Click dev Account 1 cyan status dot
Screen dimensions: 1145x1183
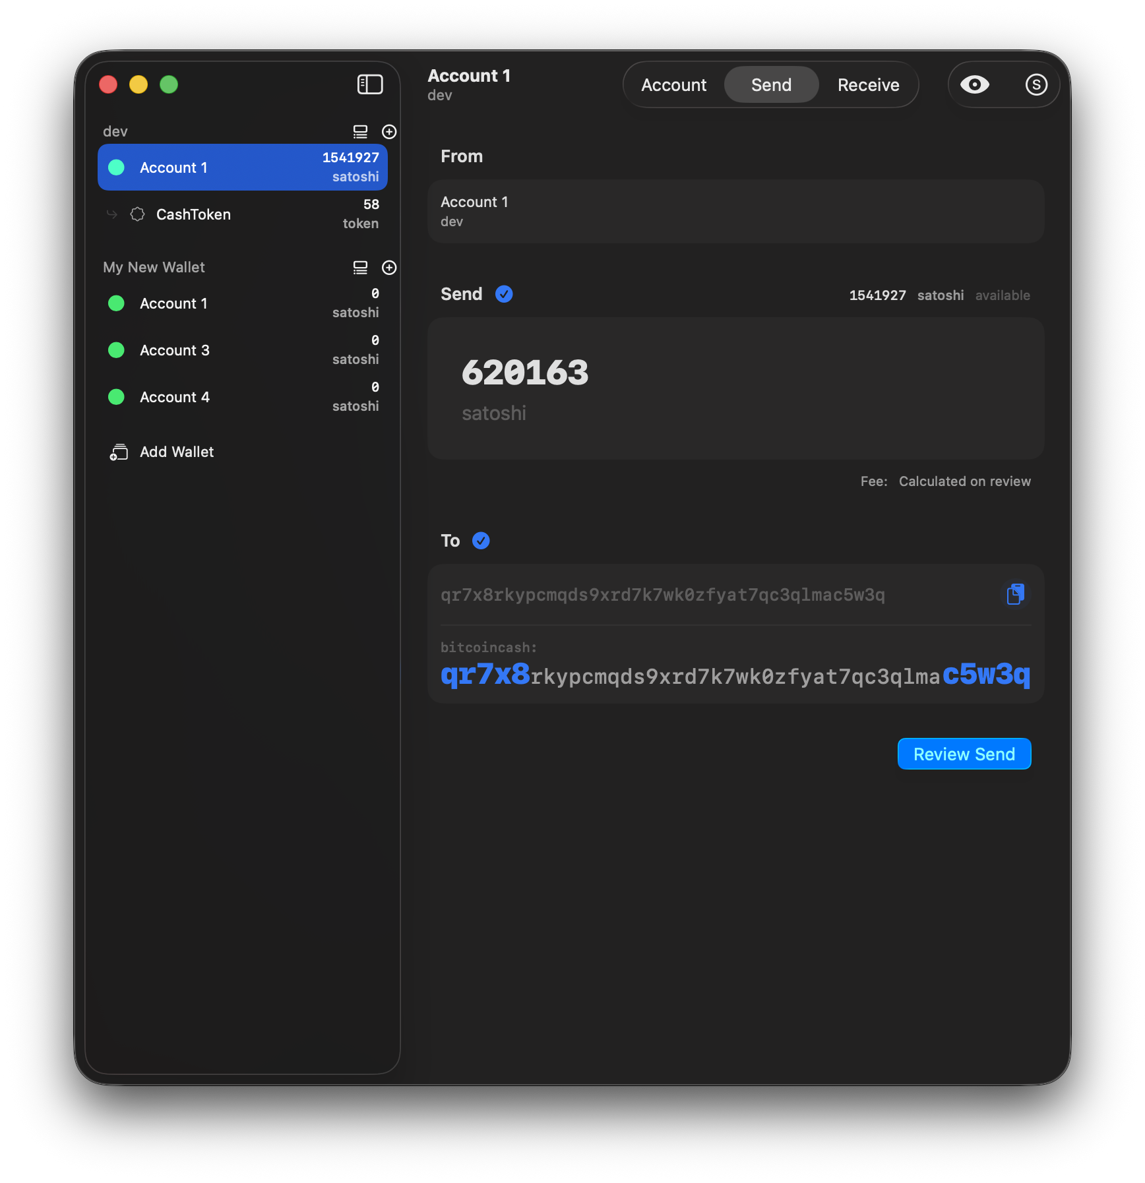[x=117, y=167]
